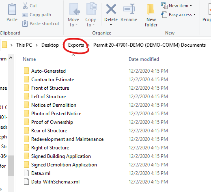Click the Rename icon
Image resolution: width=211 pixels, height=192 pixels.
[x=129, y=9]
